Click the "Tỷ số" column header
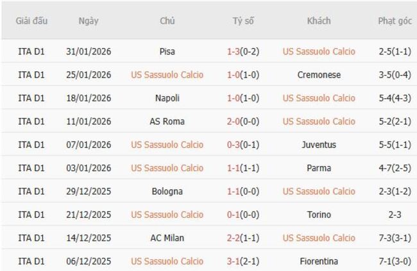Viewport: 417px width, 271px height. coord(243,21)
